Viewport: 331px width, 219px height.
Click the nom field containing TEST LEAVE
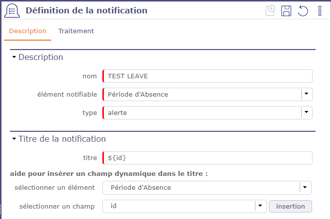tap(207, 76)
